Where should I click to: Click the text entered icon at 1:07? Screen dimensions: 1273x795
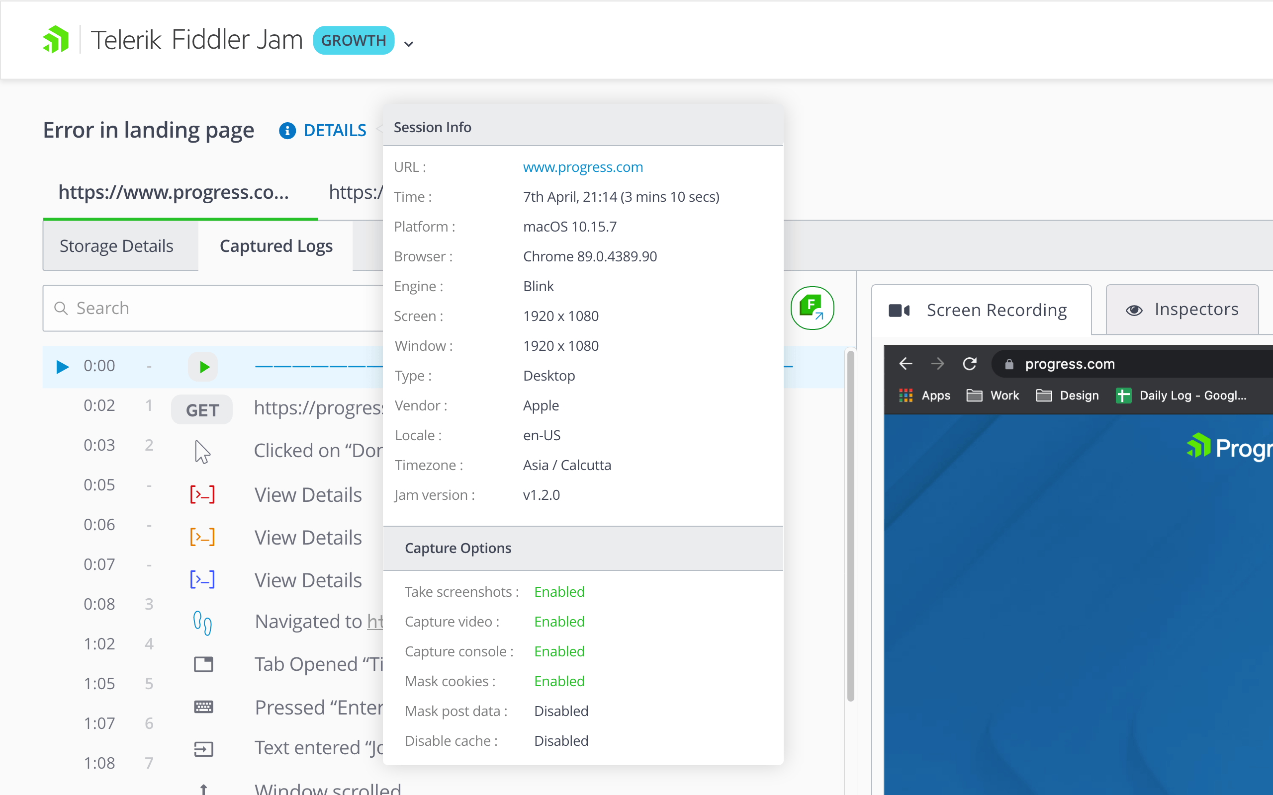203,749
